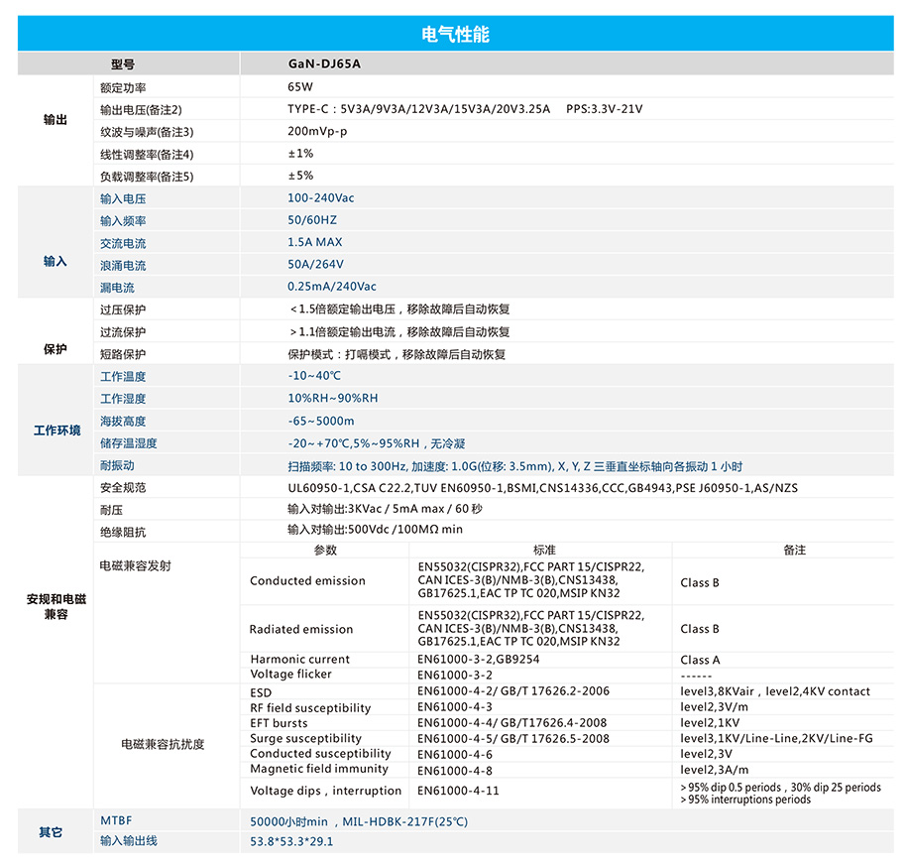906x866 pixels.
Task: Click the 输出 section label
Action: pyautogui.click(x=55, y=120)
